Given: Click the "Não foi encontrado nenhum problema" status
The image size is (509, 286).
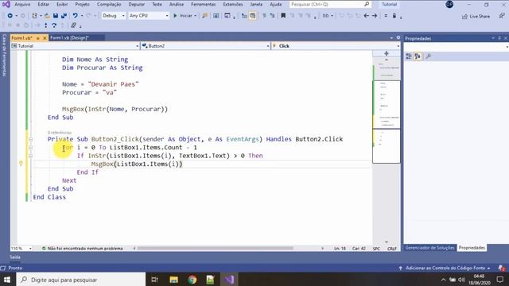Looking at the screenshot, I should click(83, 249).
